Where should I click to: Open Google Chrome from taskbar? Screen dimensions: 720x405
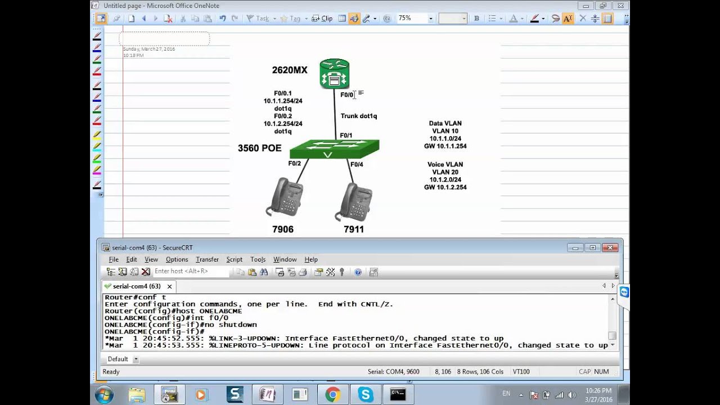coord(332,395)
